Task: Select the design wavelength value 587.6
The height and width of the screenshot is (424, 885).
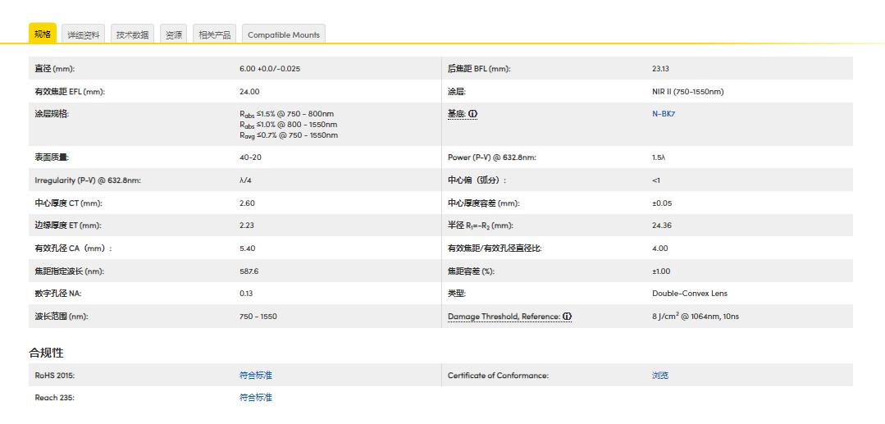Action: (249, 271)
